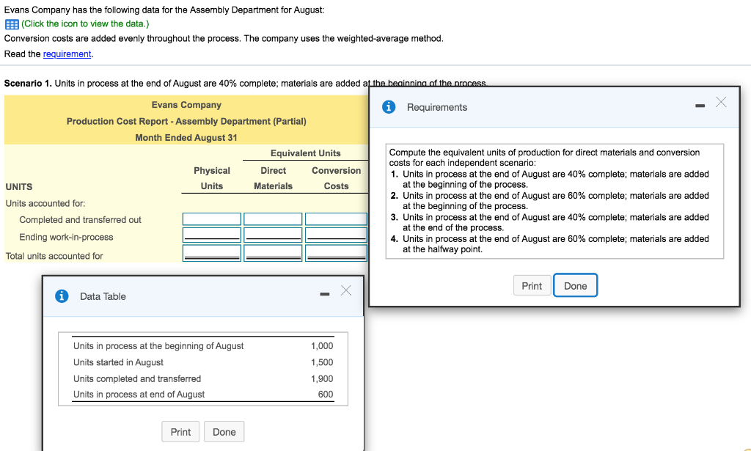
Task: Click the 'Units accounted for:' label
Action: (x=45, y=203)
